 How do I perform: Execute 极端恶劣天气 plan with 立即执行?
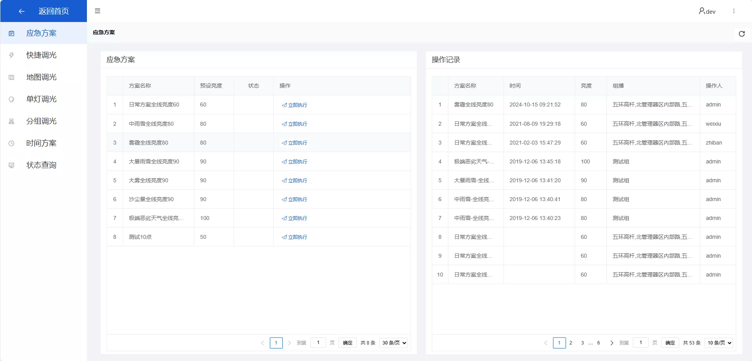[x=294, y=218]
